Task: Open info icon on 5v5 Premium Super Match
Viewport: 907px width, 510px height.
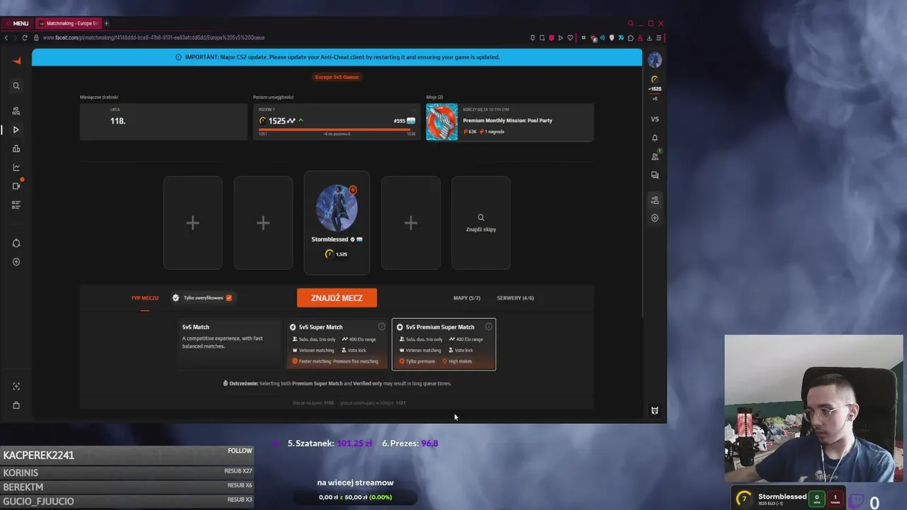Action: pyautogui.click(x=488, y=327)
